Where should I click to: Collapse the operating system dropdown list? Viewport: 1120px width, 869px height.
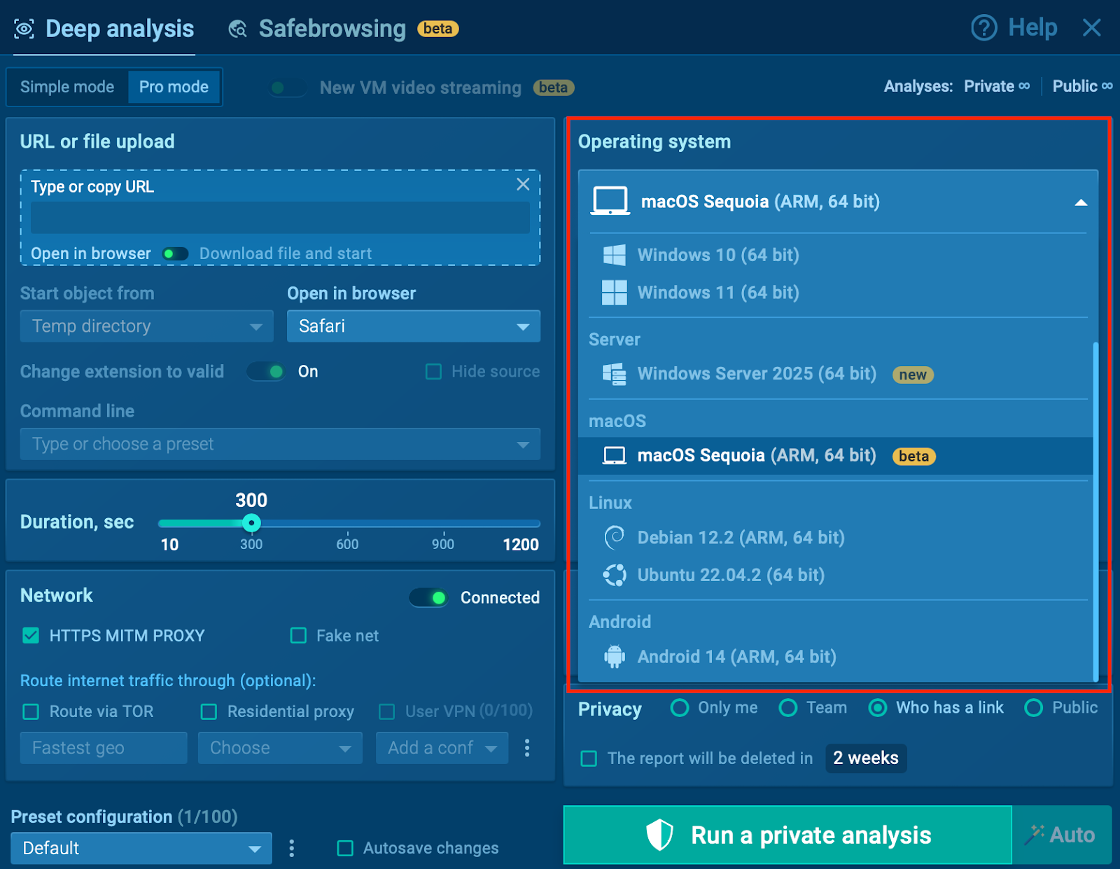(x=1080, y=202)
